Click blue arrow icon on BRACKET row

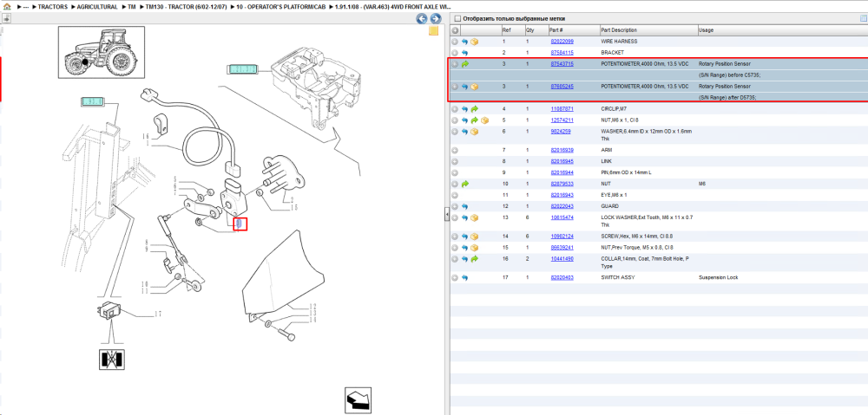point(465,53)
